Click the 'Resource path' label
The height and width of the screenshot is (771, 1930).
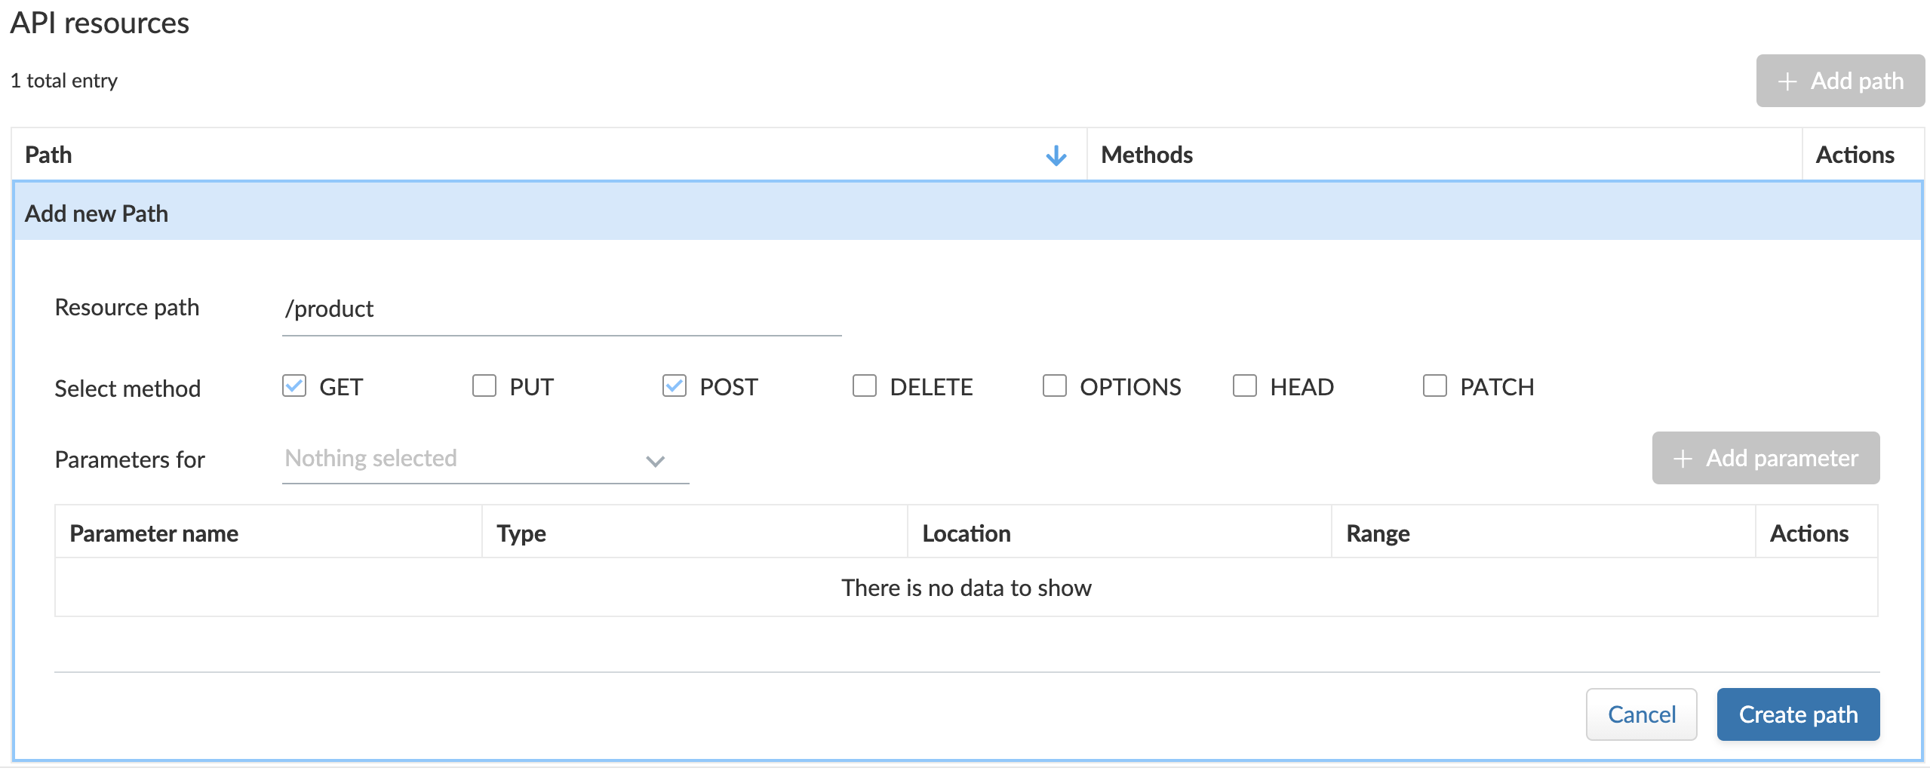(x=127, y=308)
